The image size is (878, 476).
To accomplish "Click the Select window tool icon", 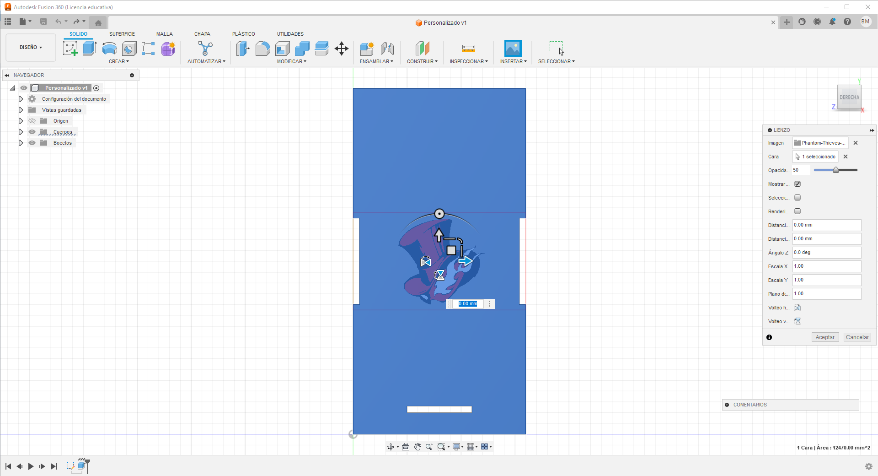I will (x=557, y=48).
